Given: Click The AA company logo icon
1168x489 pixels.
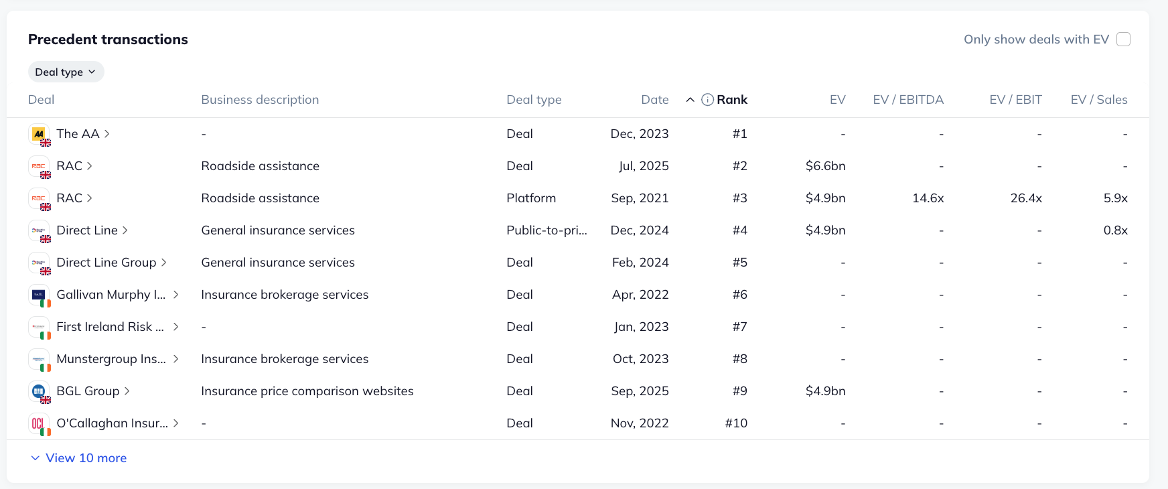Looking at the screenshot, I should click(39, 134).
